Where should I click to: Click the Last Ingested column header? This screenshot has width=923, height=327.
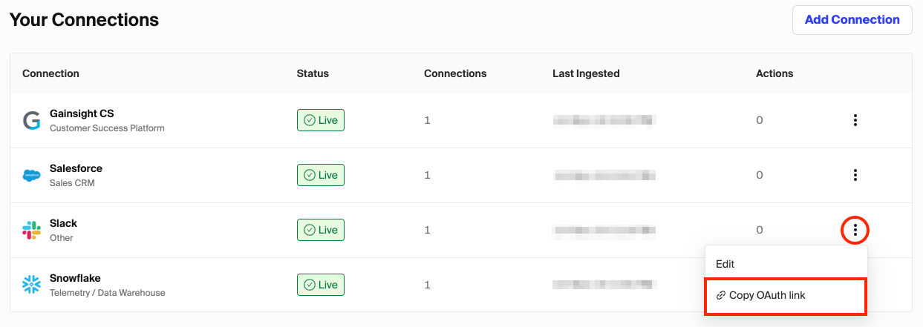pyautogui.click(x=586, y=73)
